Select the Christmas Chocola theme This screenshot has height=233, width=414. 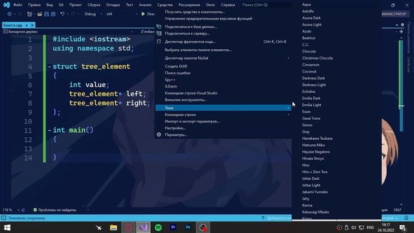[x=318, y=58]
